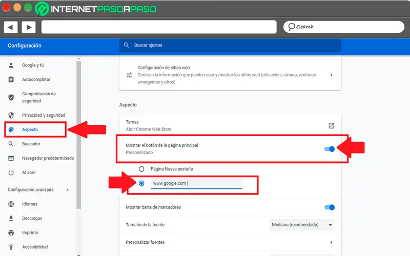The image size is (410, 256).
Task: Click the Temas row label
Action: [x=132, y=122]
